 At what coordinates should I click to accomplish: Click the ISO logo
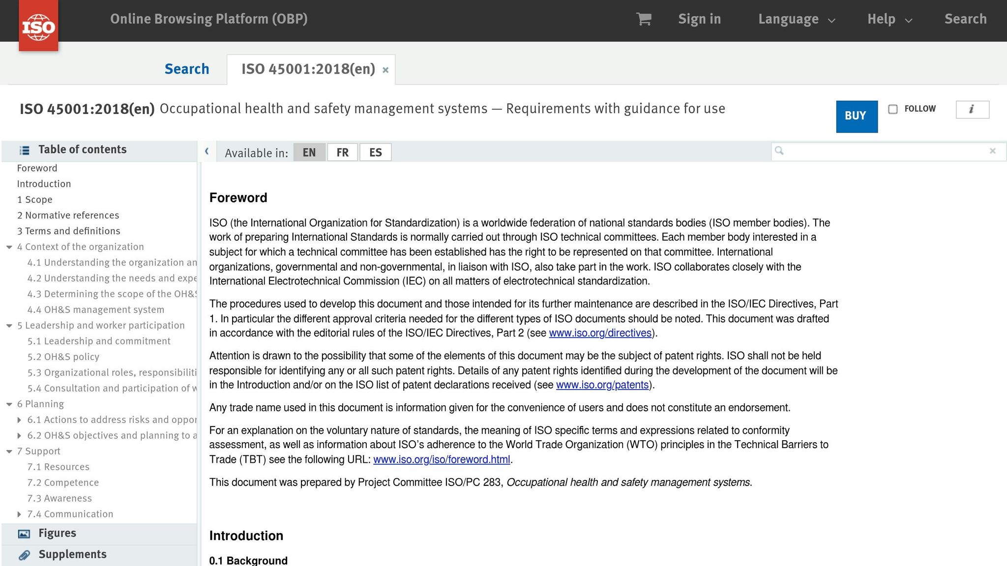(x=38, y=26)
